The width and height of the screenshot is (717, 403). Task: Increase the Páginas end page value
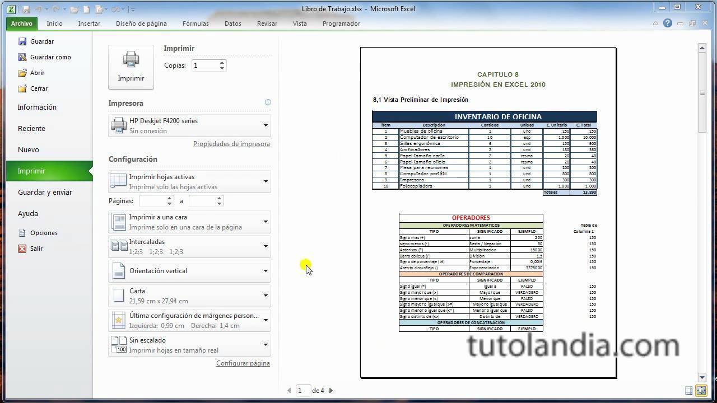220,198
